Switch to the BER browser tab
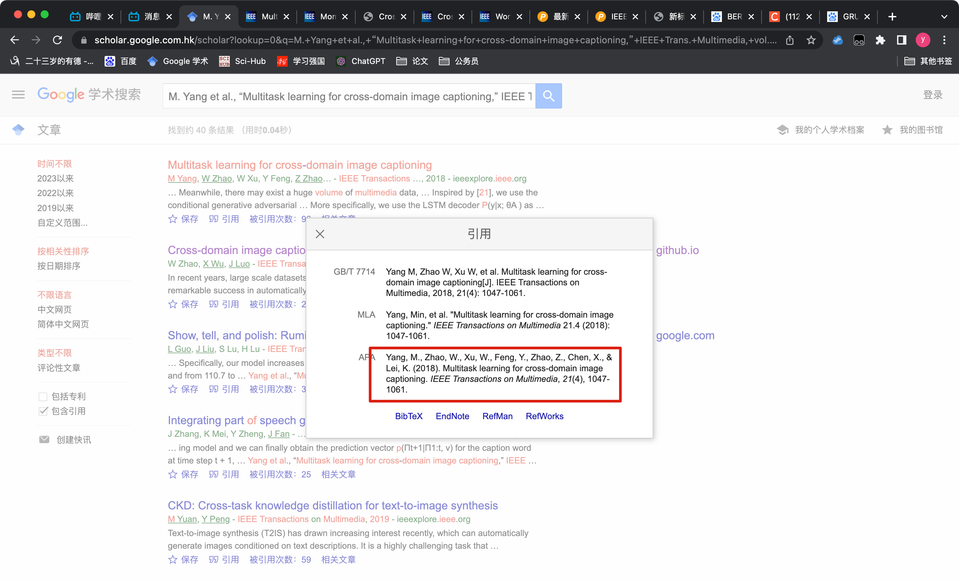Viewport: 959px width, 582px height. coord(729,16)
